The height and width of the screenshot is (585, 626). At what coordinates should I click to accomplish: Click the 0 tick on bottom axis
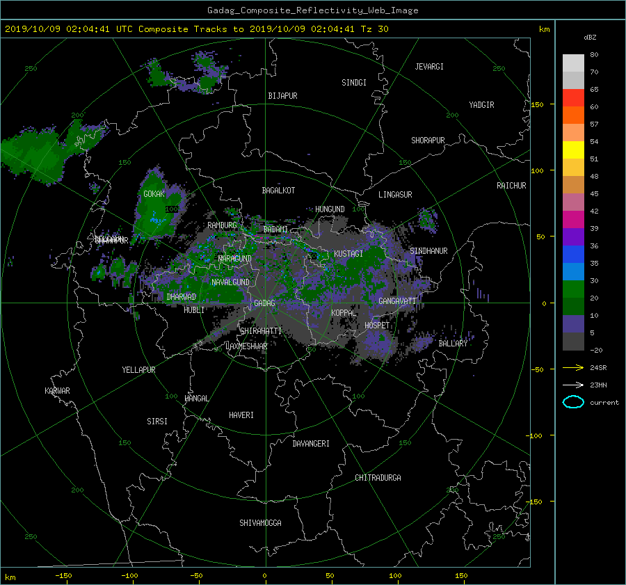(265, 576)
